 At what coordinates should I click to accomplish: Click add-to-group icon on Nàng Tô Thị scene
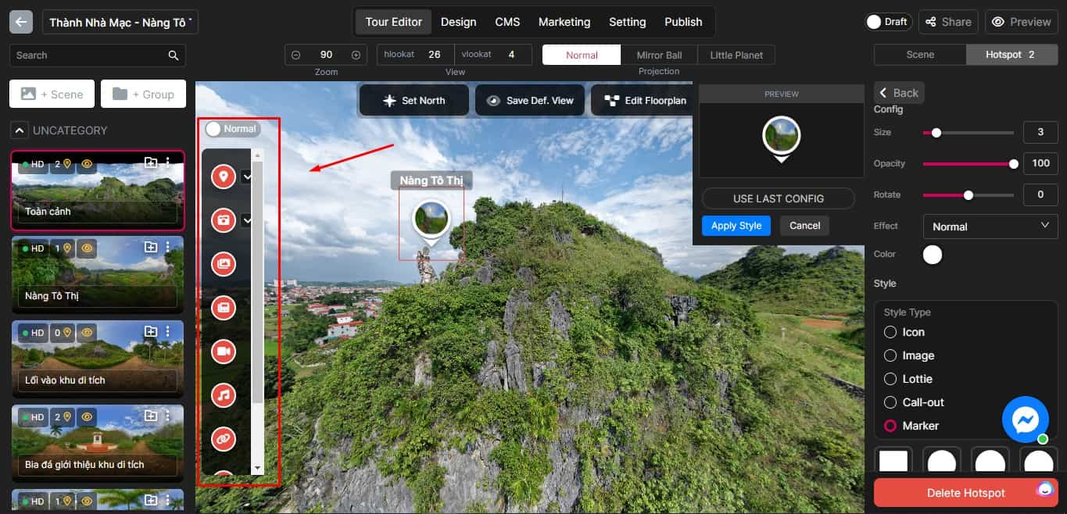pyautogui.click(x=151, y=248)
